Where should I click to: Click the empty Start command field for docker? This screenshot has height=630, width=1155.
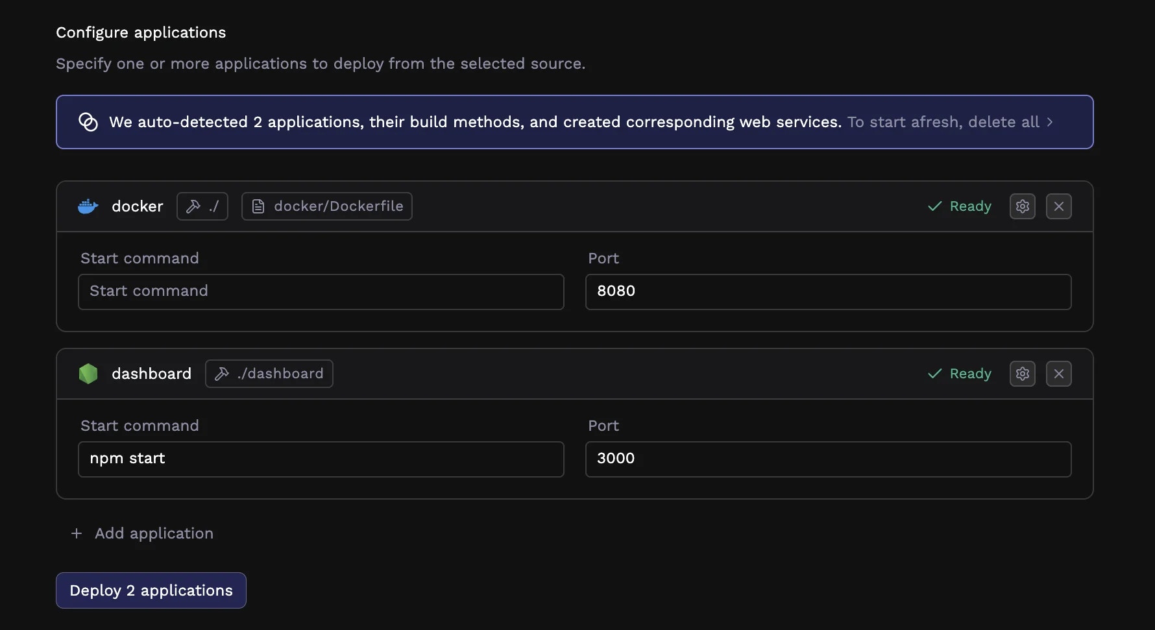[x=321, y=291]
